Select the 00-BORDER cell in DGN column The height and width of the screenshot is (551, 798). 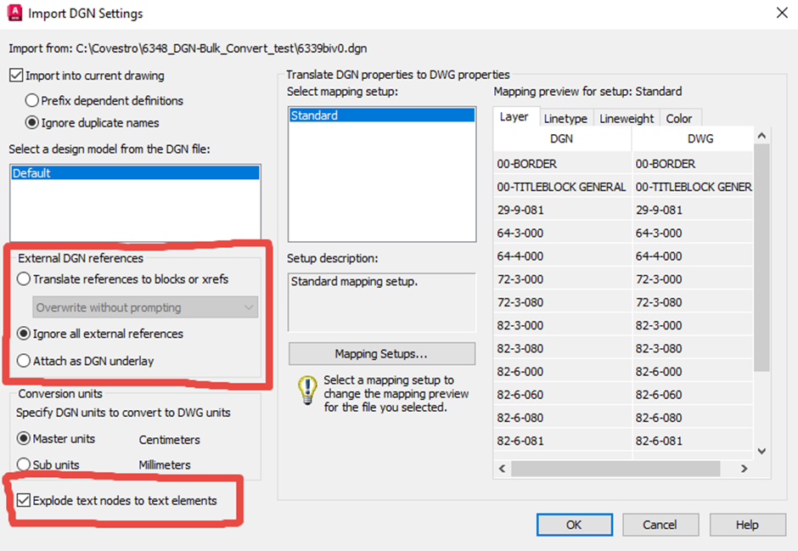[x=562, y=164]
